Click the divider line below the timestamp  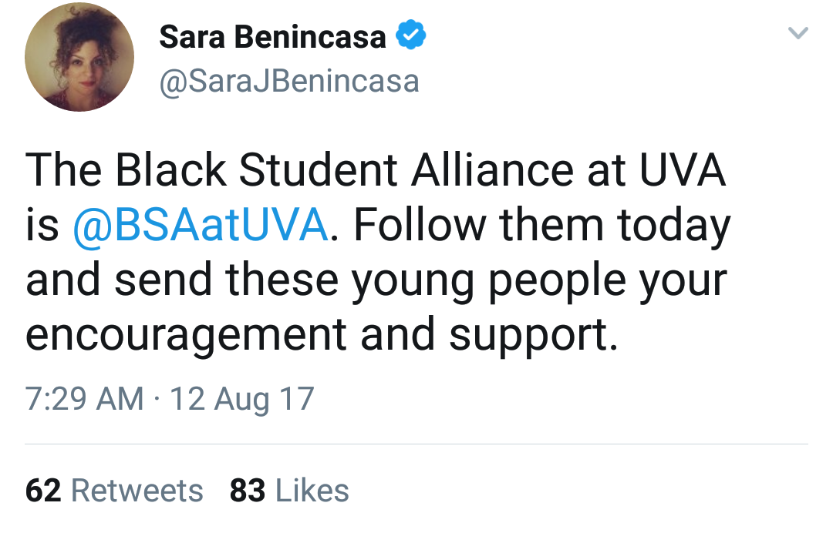416,444
